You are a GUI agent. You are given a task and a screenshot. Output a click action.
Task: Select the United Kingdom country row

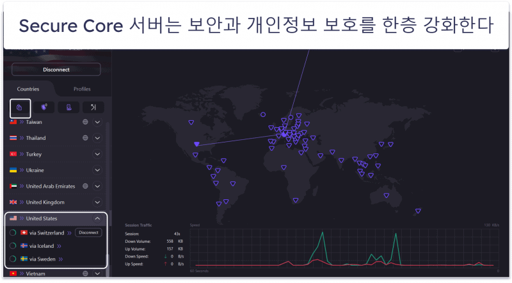(56, 202)
